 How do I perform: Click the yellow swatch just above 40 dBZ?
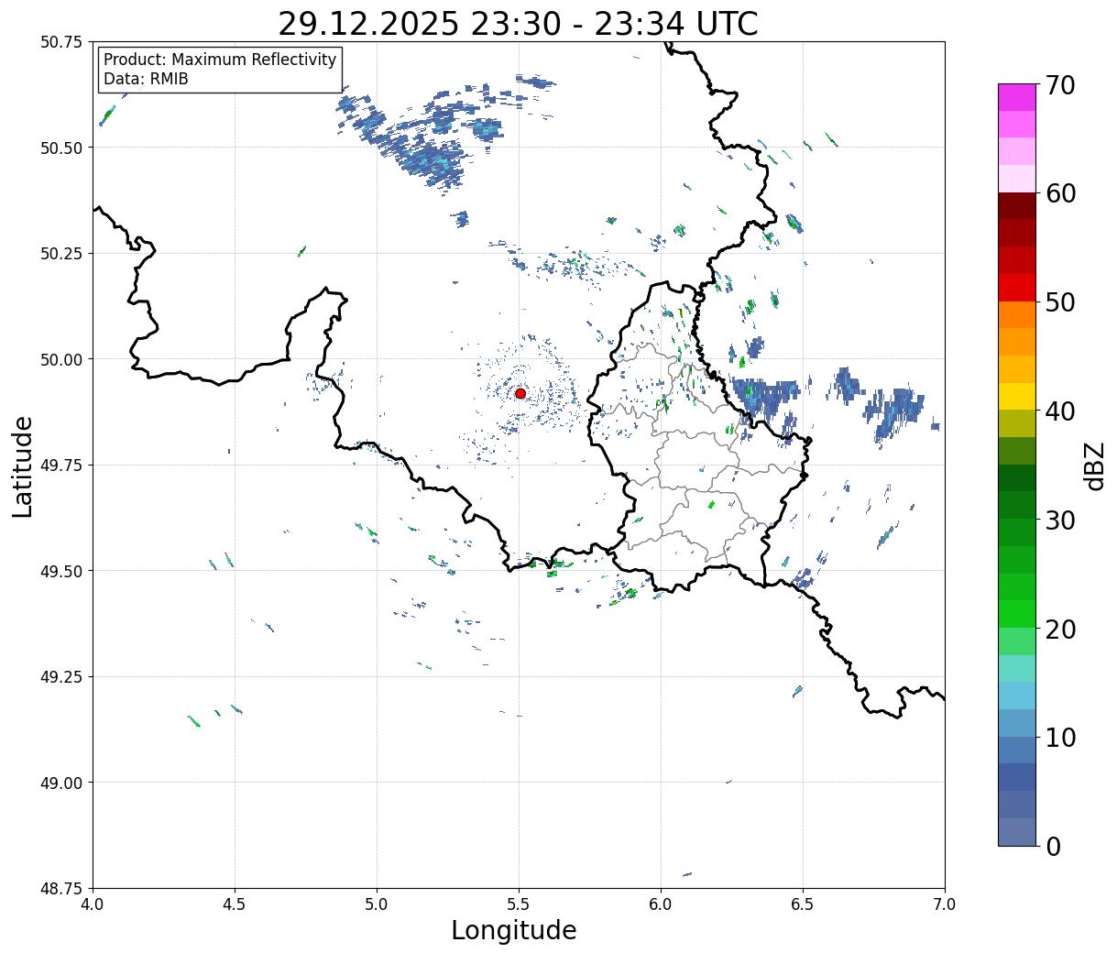click(1017, 397)
